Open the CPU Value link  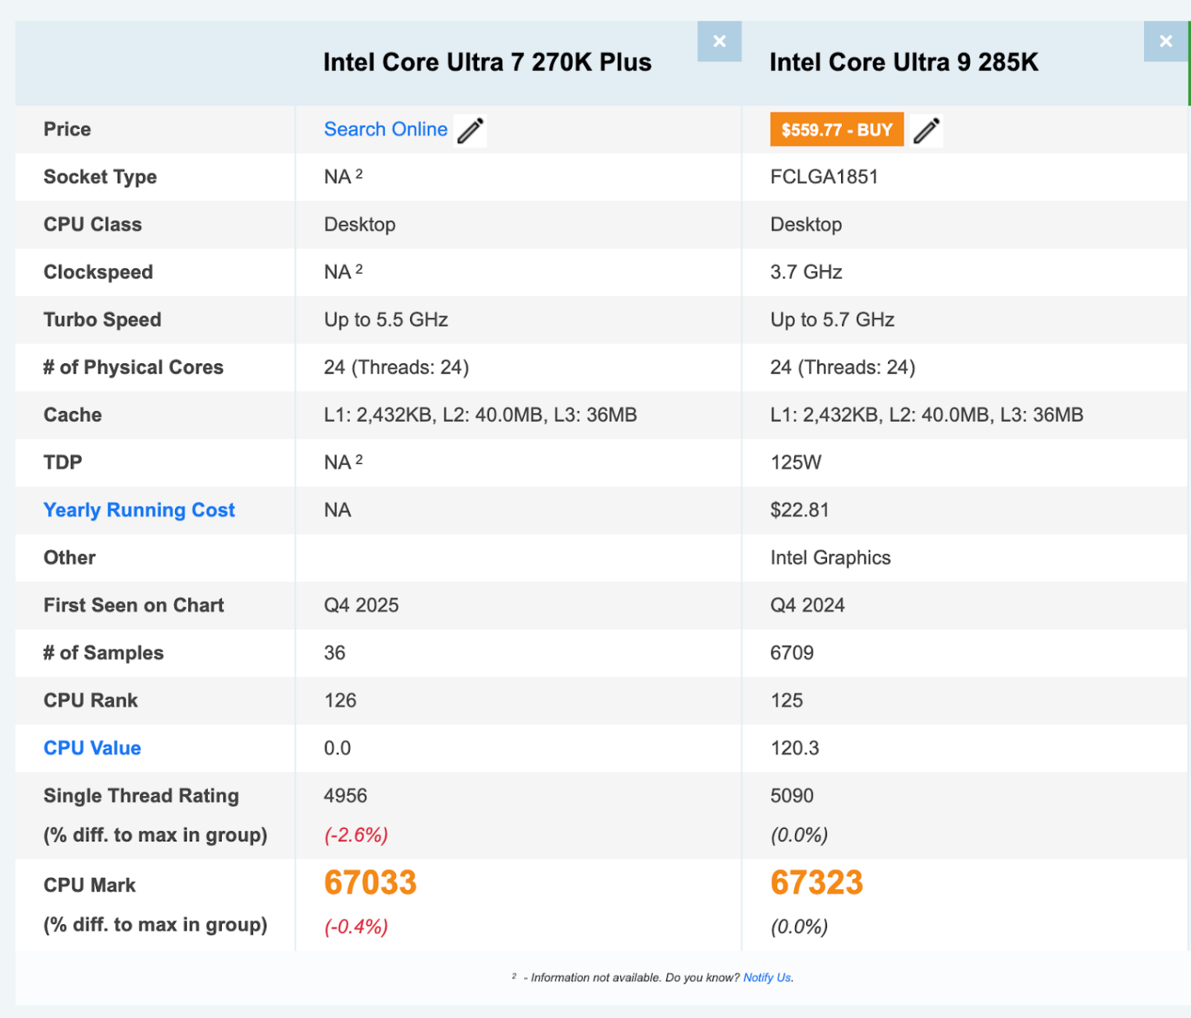click(x=91, y=748)
